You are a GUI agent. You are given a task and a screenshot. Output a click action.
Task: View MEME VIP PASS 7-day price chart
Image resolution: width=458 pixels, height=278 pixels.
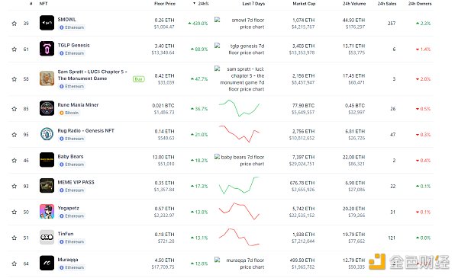tap(239, 185)
